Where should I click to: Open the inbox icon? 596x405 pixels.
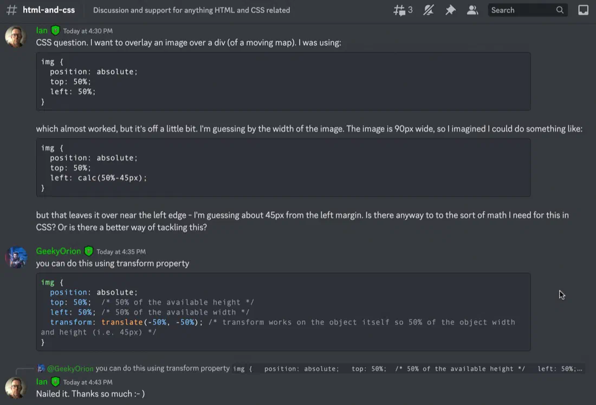click(x=583, y=10)
